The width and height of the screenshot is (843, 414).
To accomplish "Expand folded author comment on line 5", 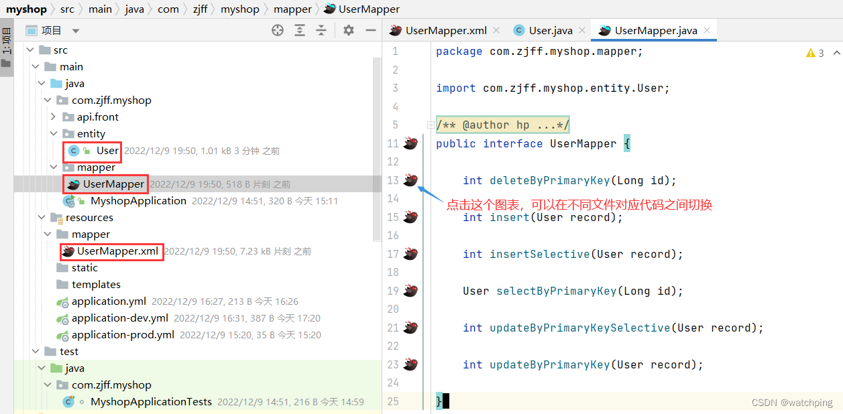I will pyautogui.click(x=430, y=125).
